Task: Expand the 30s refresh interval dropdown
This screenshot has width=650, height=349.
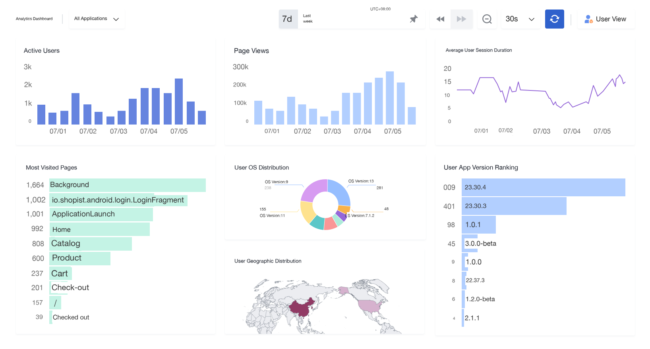Action: point(520,19)
